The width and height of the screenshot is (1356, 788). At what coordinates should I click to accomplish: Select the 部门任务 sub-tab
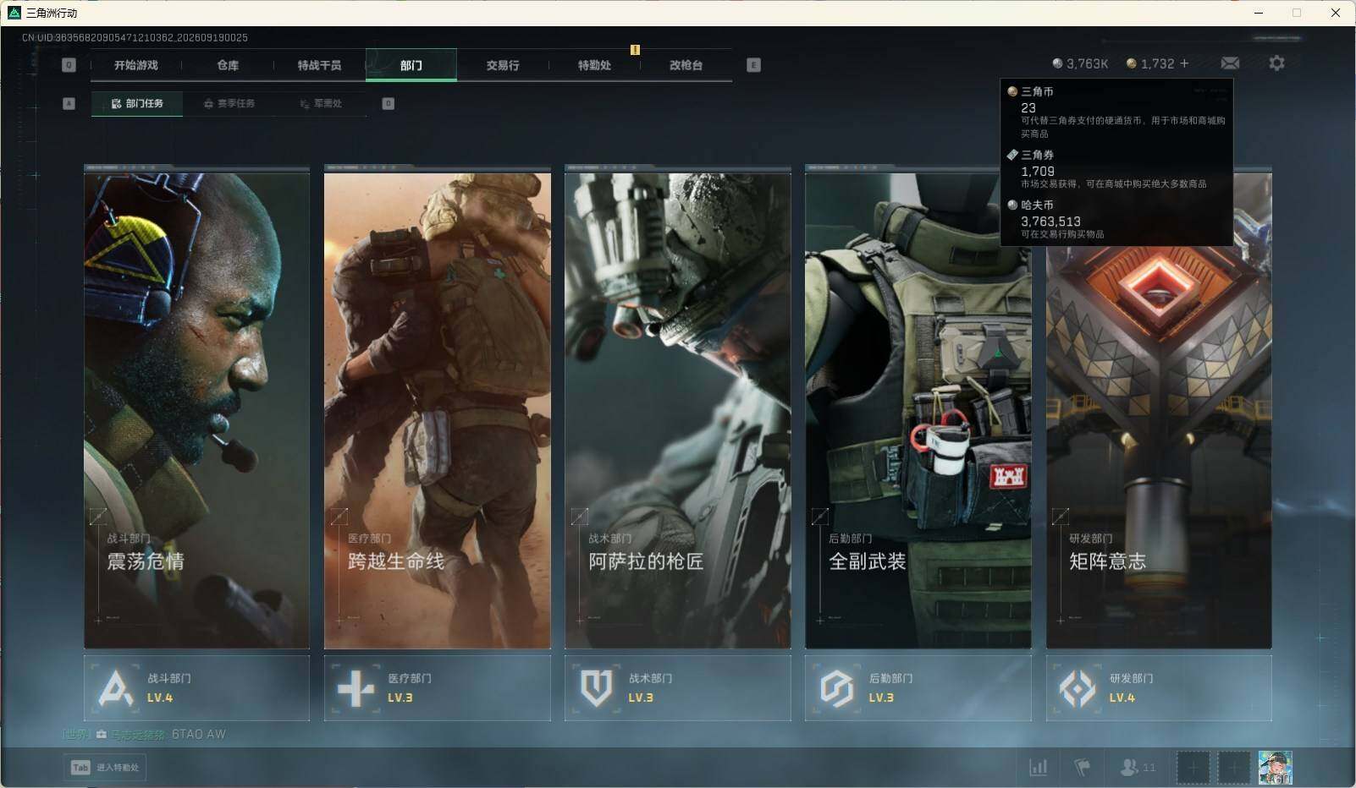click(137, 103)
